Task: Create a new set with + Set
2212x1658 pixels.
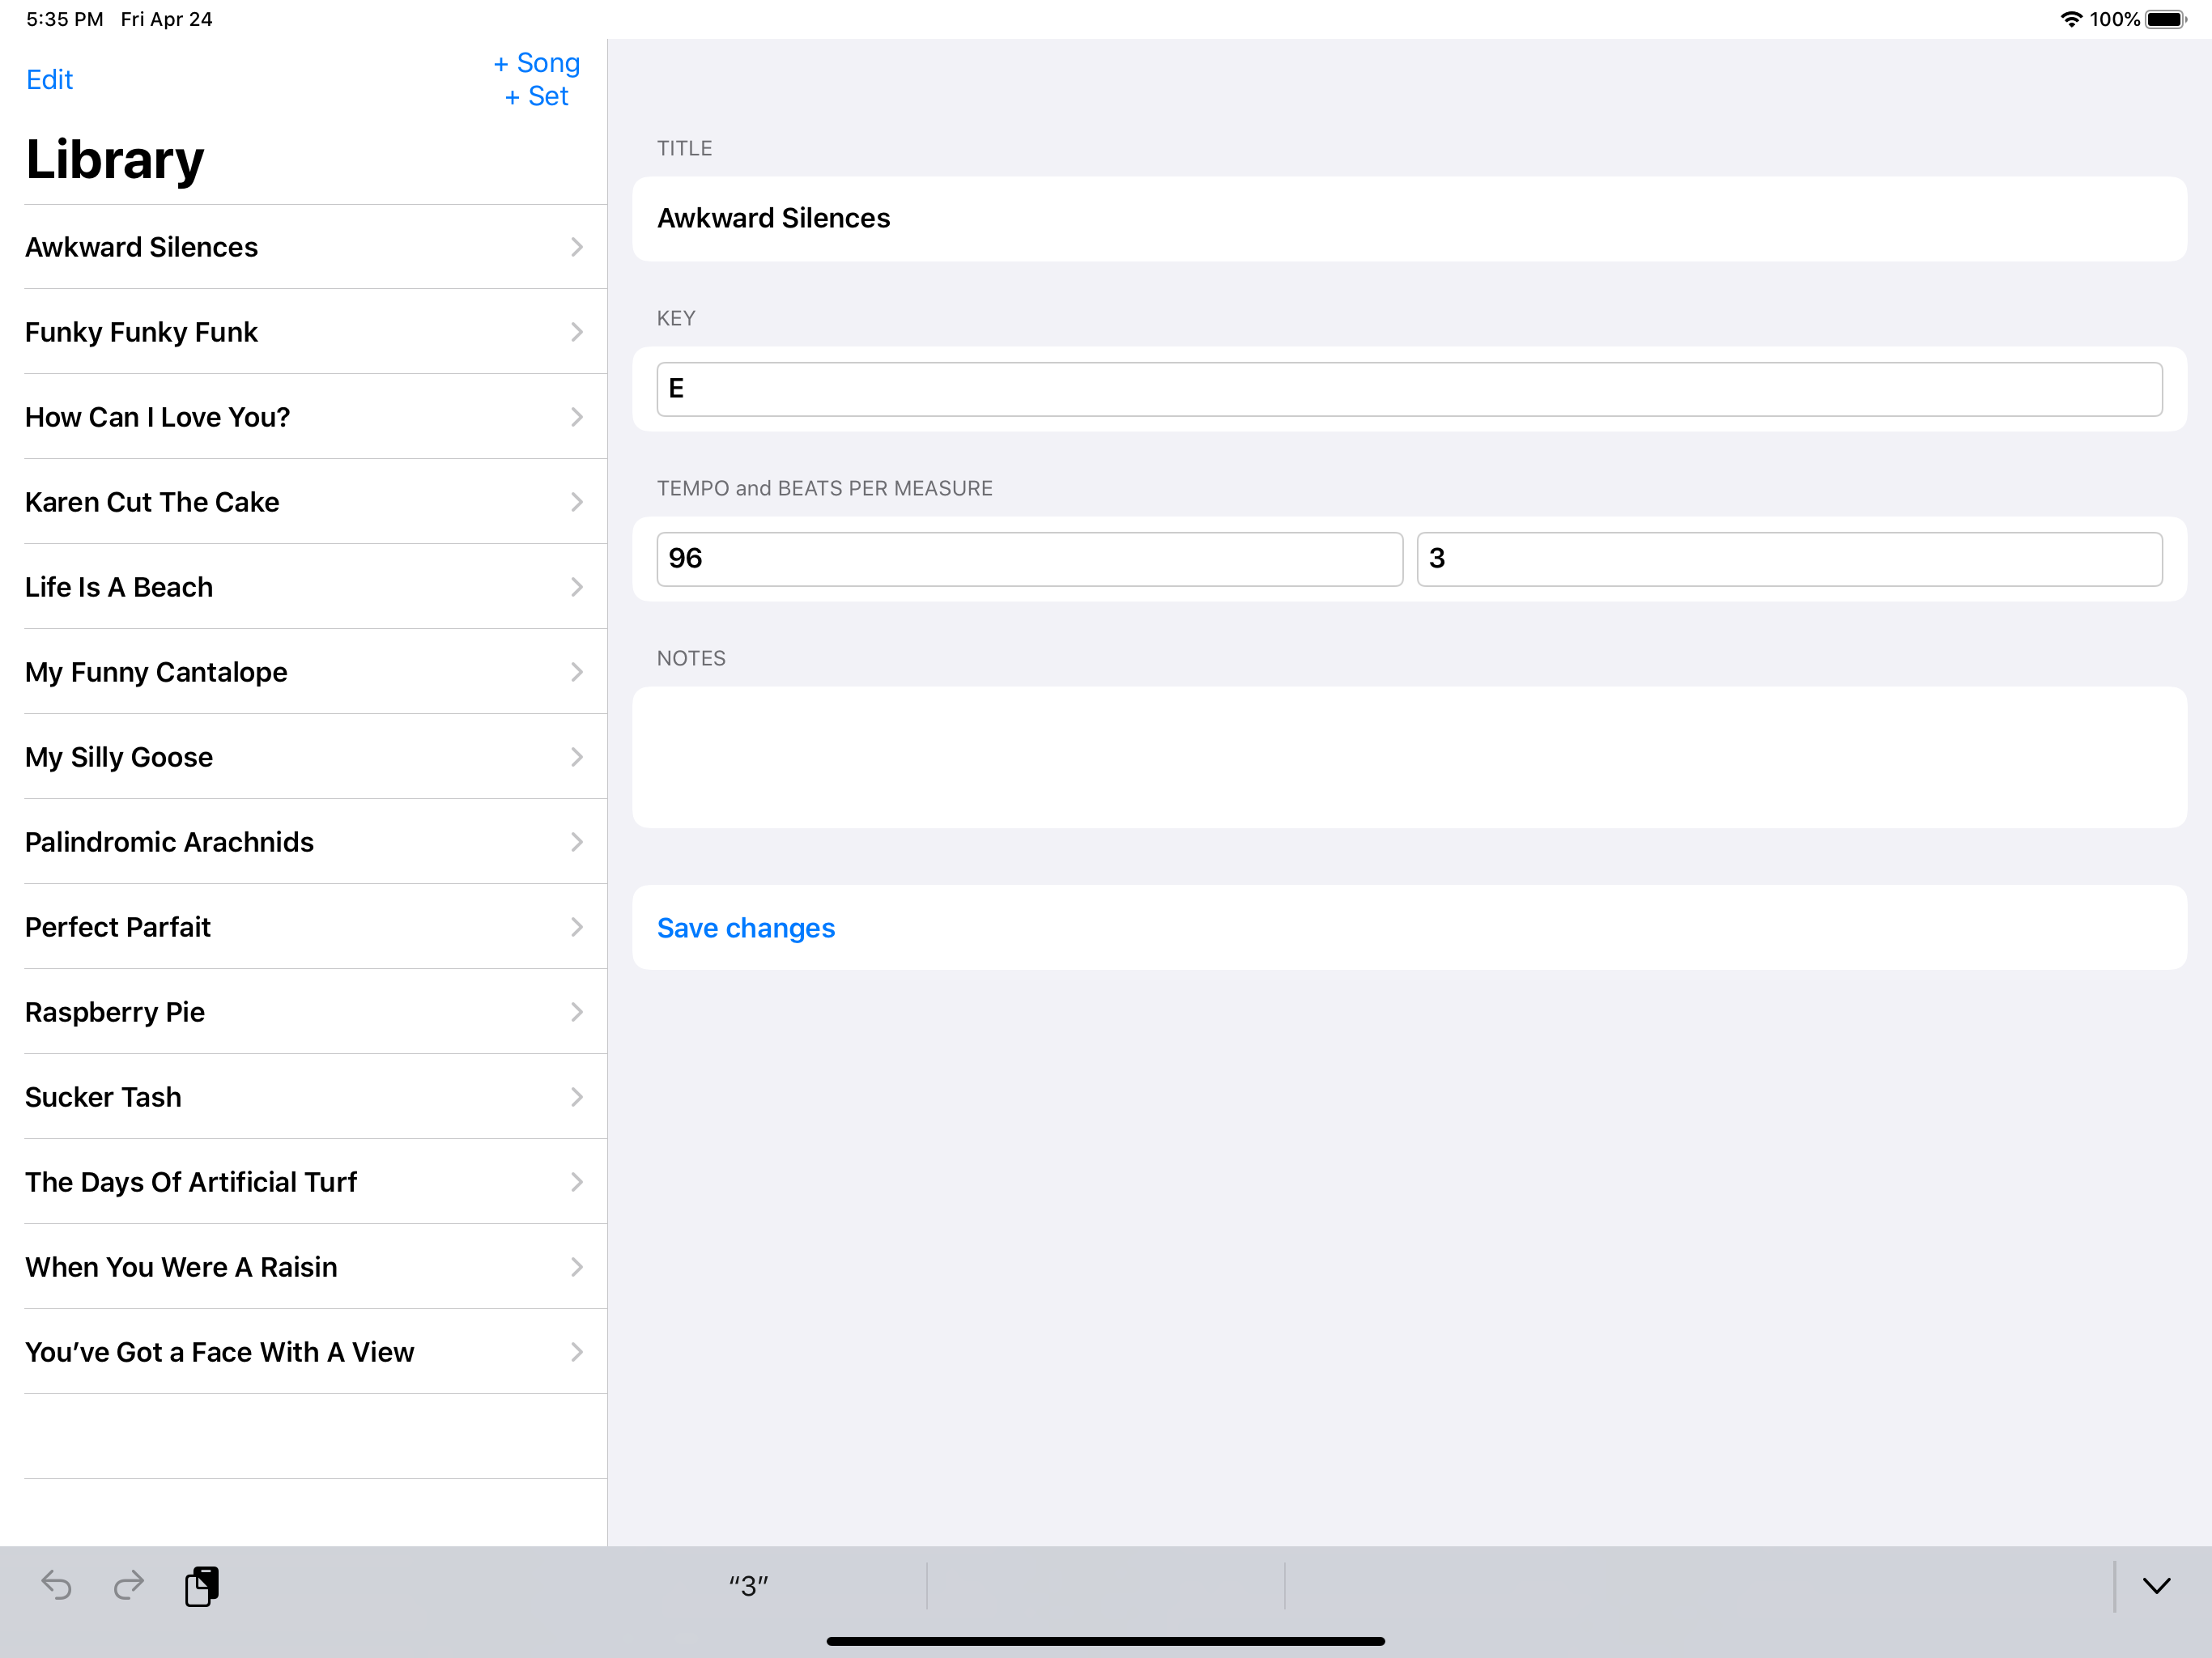Action: pos(537,97)
